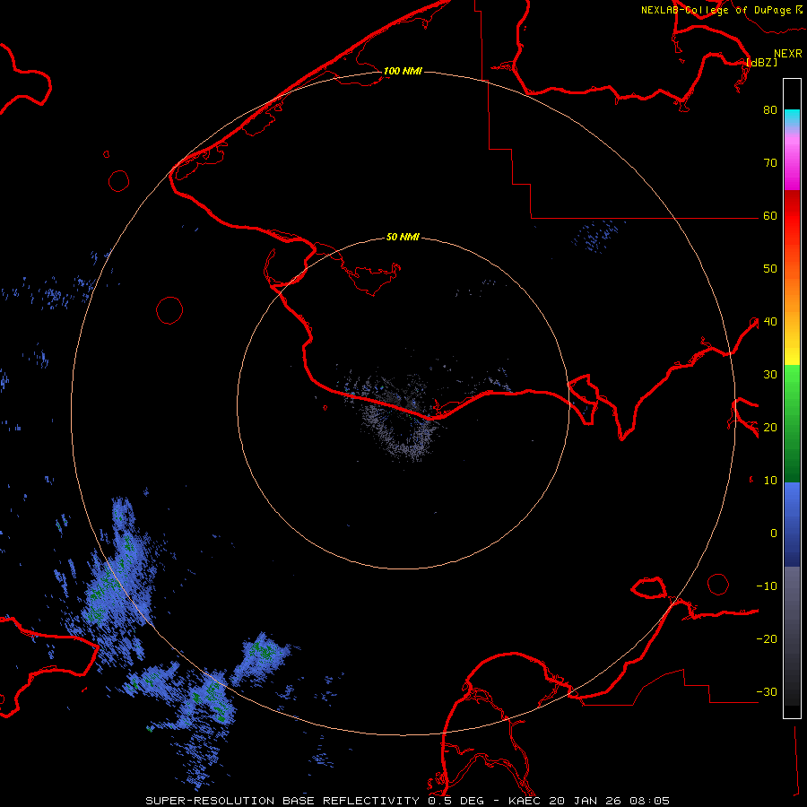The image size is (807, 807).
Task: Click the NEXR label near top right
Action: (x=787, y=54)
